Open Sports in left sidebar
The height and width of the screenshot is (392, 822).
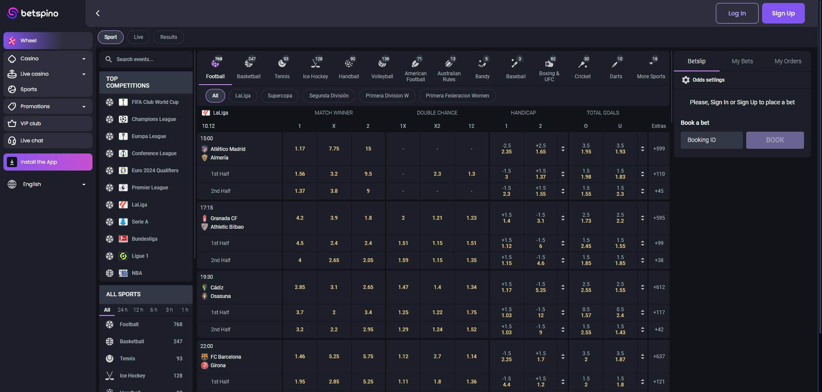click(x=48, y=89)
